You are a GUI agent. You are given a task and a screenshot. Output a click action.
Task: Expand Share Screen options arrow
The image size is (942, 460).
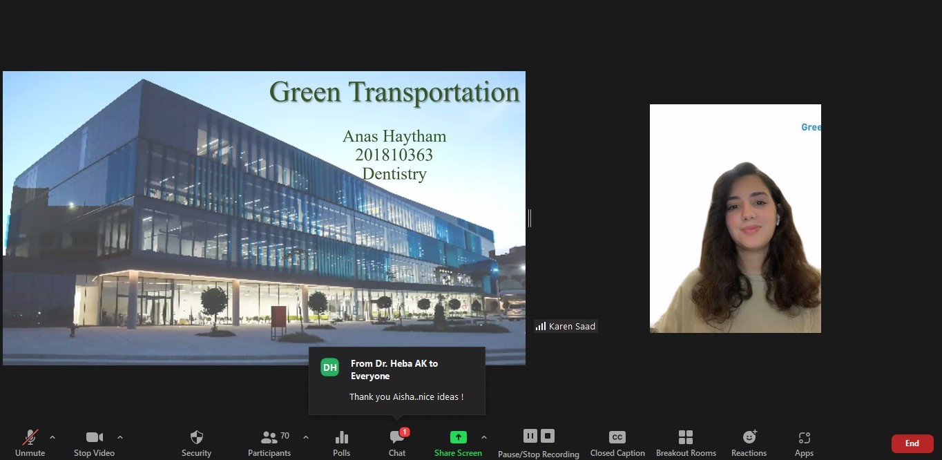click(x=483, y=437)
